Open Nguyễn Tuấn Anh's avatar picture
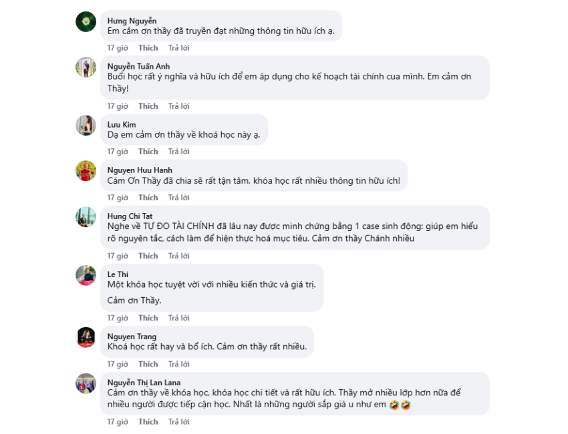 point(86,67)
